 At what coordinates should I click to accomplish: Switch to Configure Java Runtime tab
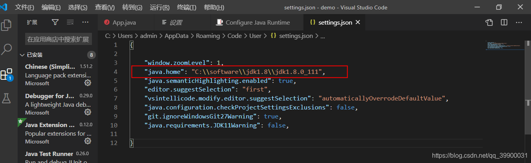257,23
